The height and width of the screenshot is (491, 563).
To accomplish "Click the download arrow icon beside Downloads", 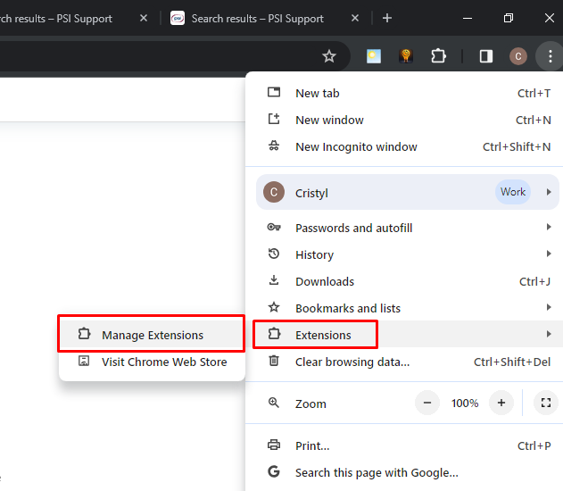I will 274,280.
